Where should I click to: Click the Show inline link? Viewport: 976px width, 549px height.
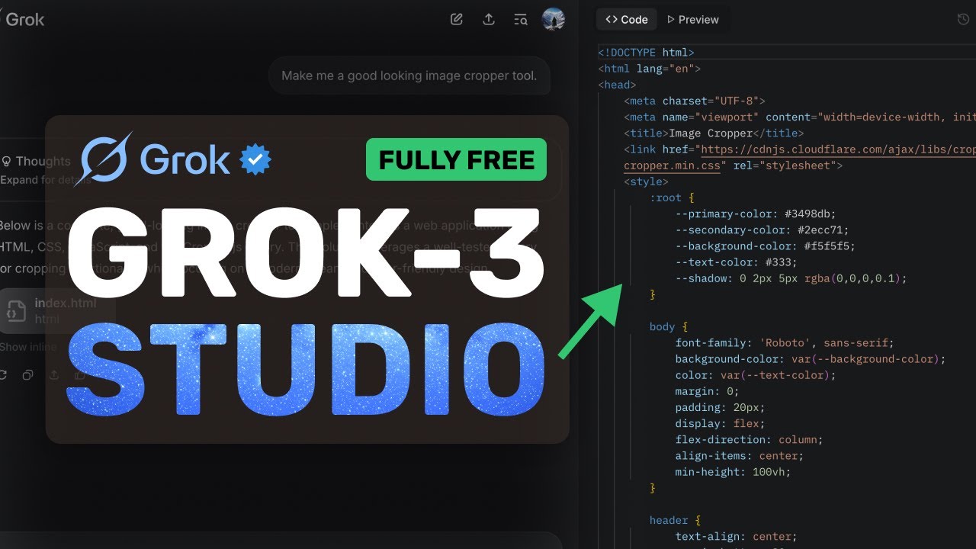tap(28, 347)
